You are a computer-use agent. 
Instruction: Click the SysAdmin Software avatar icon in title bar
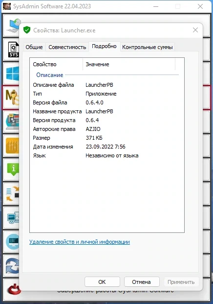[7, 6]
